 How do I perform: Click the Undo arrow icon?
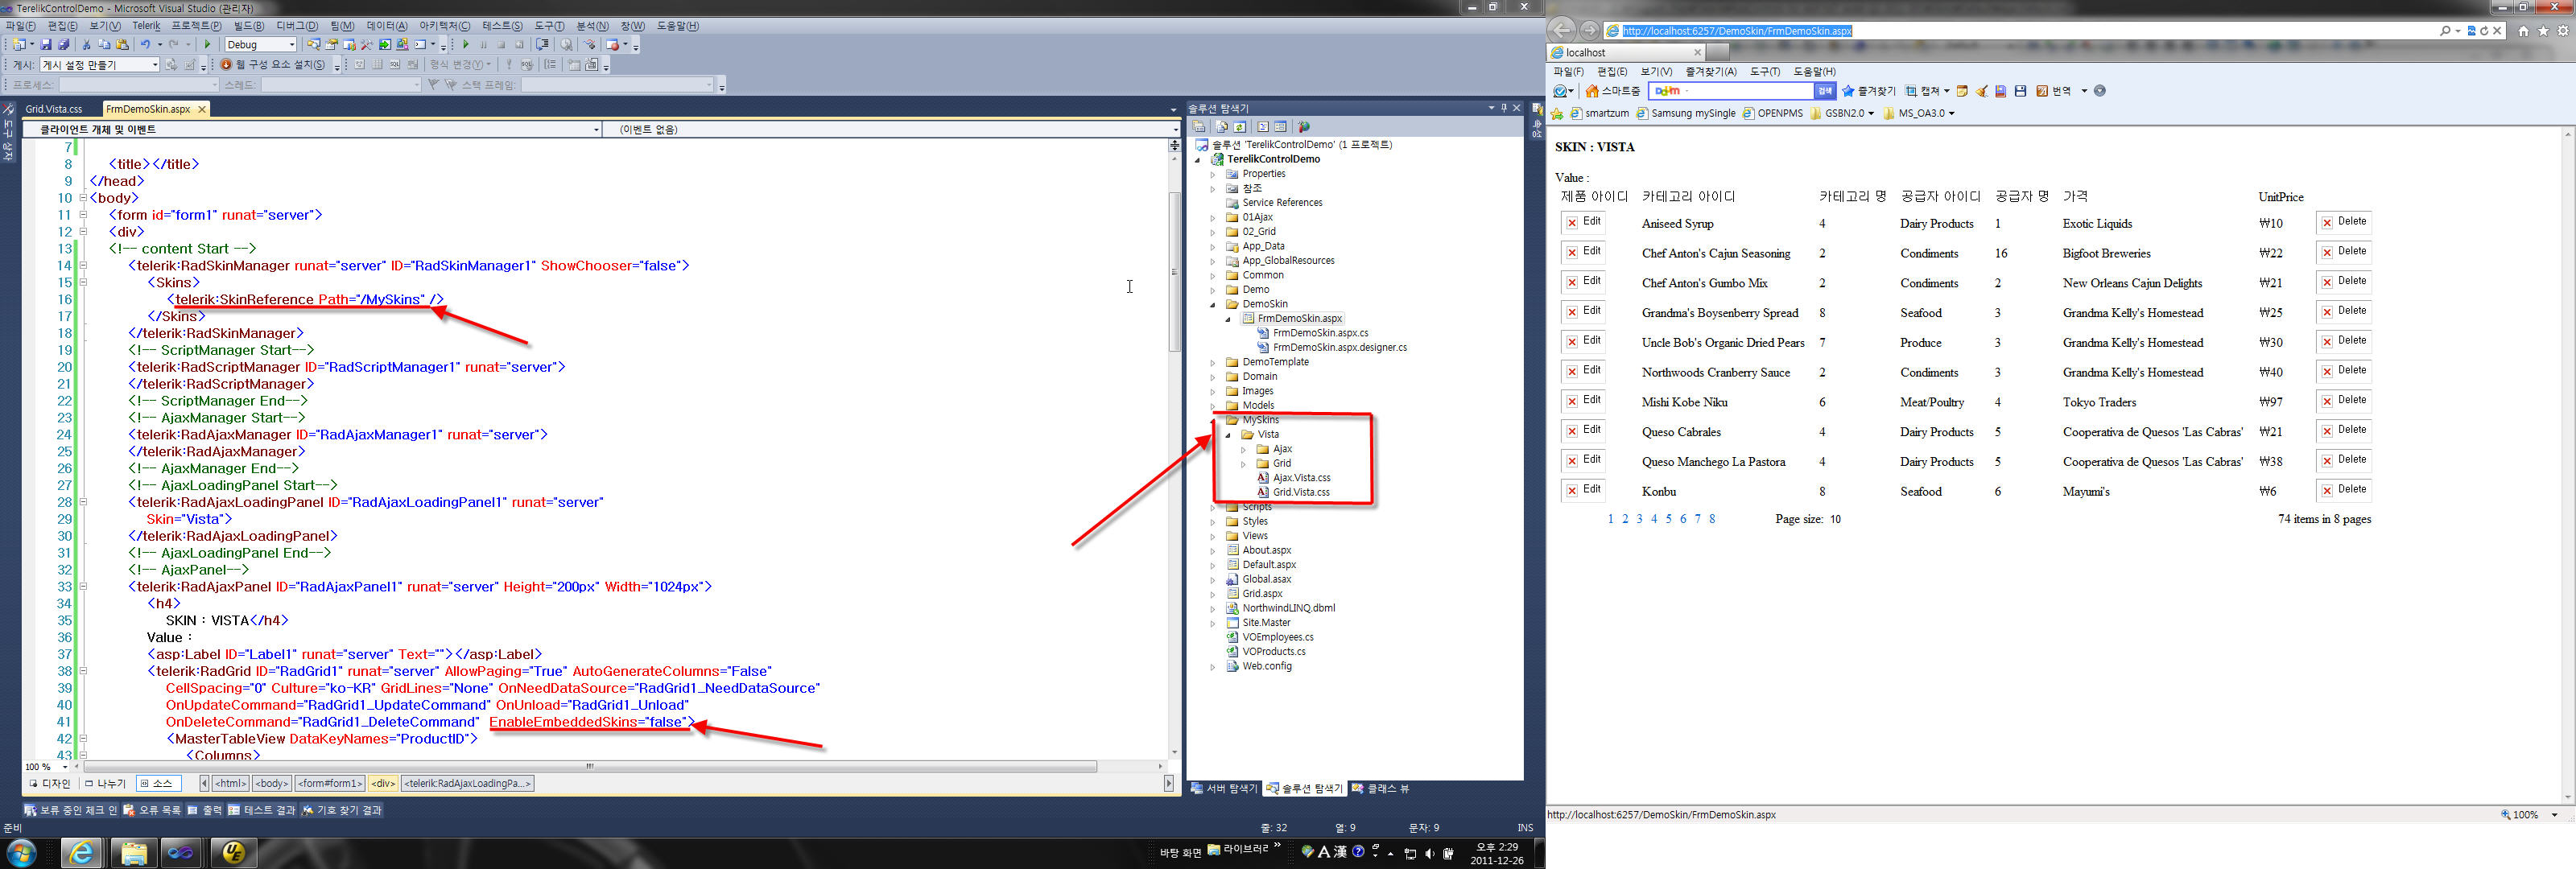pyautogui.click(x=145, y=45)
